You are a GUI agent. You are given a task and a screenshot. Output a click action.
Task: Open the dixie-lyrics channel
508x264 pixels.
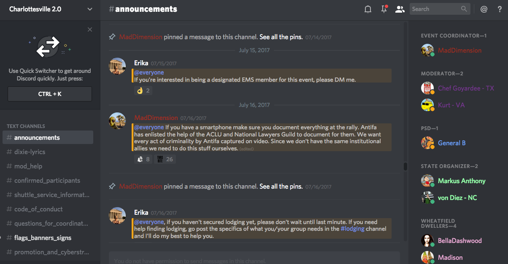point(30,152)
